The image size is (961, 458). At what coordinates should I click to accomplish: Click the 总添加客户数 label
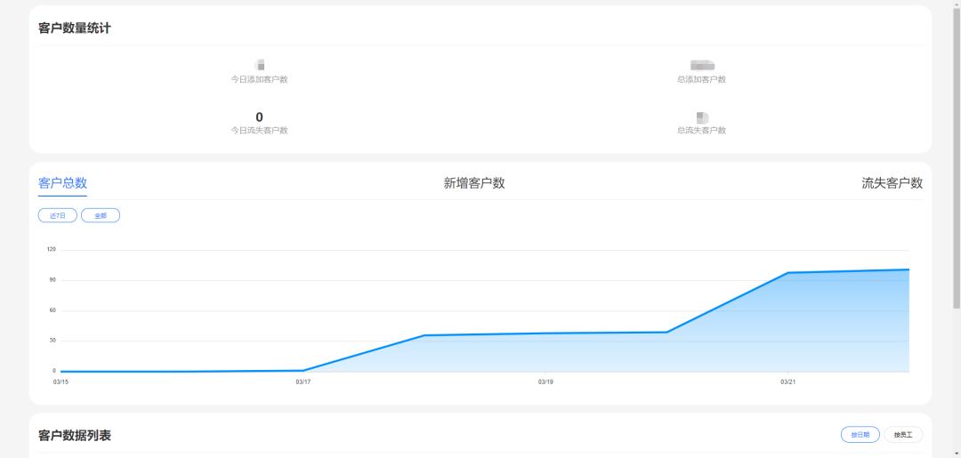(702, 80)
